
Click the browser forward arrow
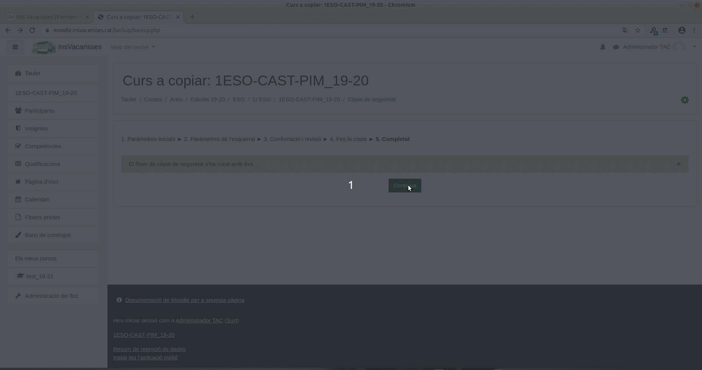pos(20,30)
